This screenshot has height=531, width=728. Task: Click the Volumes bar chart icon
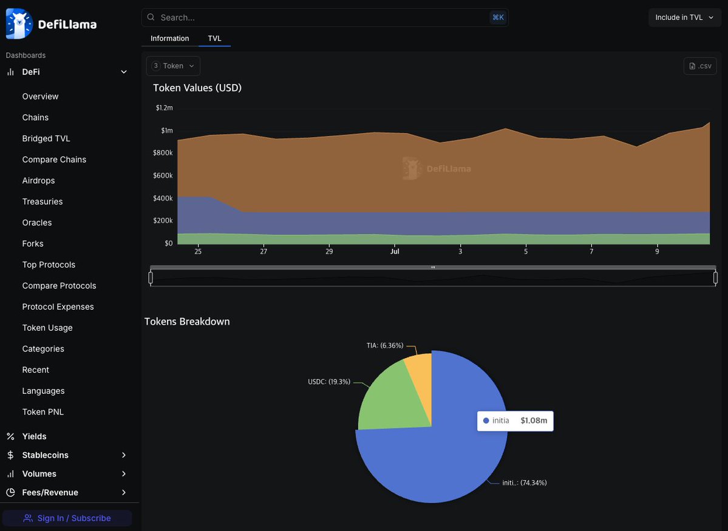pos(10,474)
